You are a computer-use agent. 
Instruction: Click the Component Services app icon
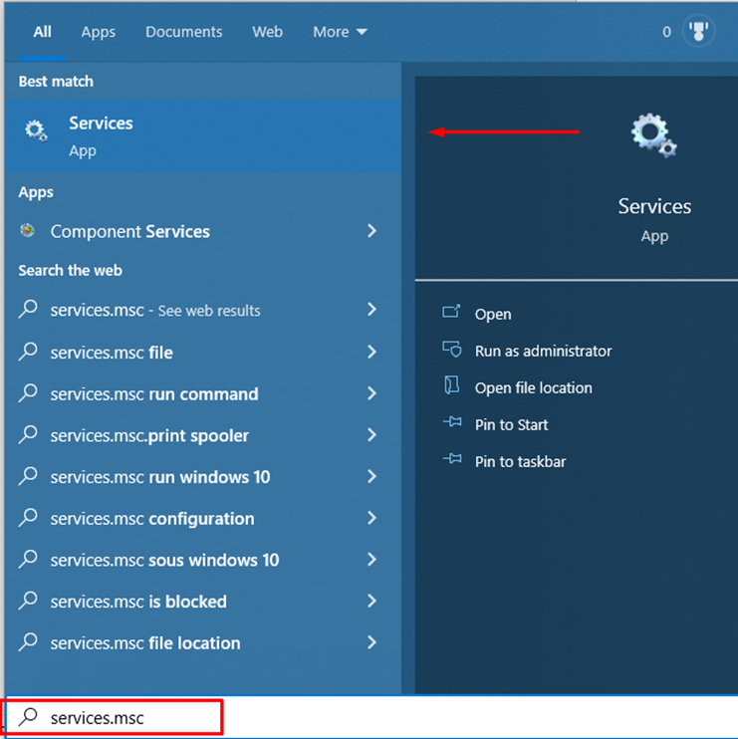point(28,231)
